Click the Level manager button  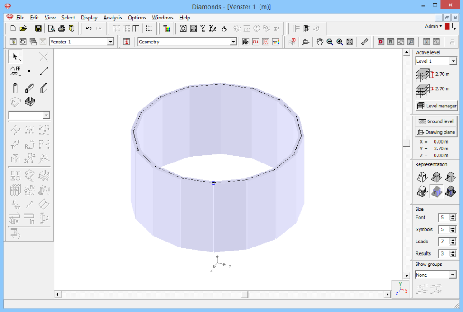coord(436,106)
